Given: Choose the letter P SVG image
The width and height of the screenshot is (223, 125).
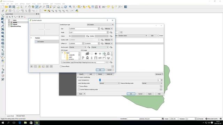Looking at the screenshot, I should pos(83,58).
